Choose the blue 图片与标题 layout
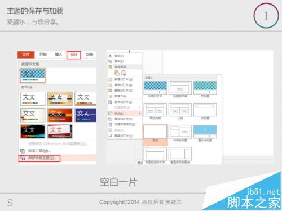The image size is (282, 211). click(205, 132)
